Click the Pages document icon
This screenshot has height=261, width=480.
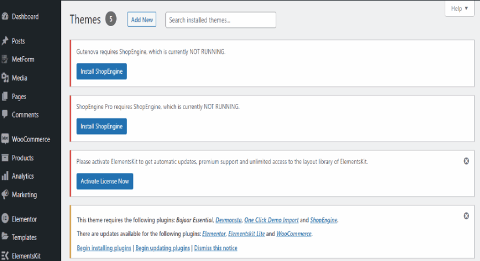[5, 96]
